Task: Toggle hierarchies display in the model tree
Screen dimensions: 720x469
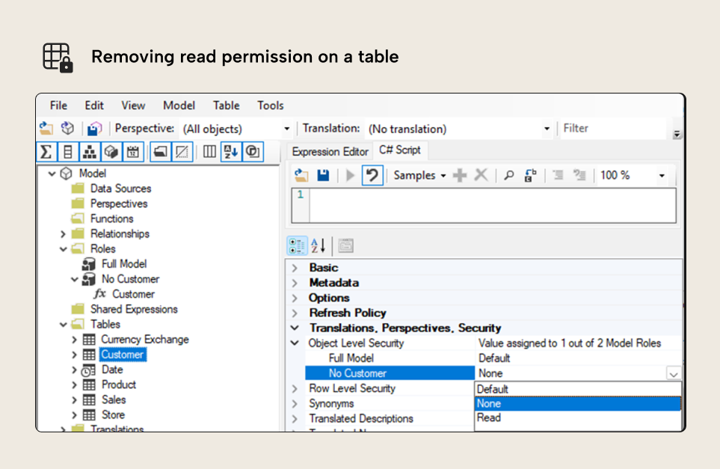Action: coord(89,152)
